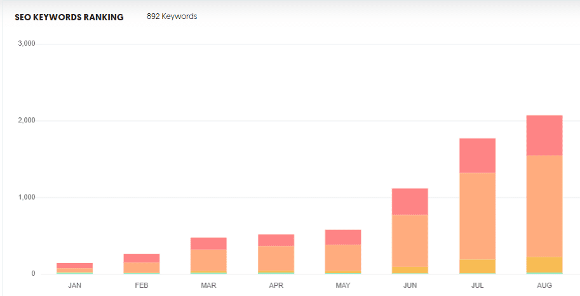Click the 3,000 y-axis label
The width and height of the screenshot is (580, 296).
(27, 44)
